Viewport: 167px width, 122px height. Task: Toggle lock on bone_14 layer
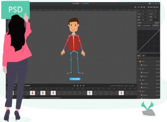click(x=157, y=84)
